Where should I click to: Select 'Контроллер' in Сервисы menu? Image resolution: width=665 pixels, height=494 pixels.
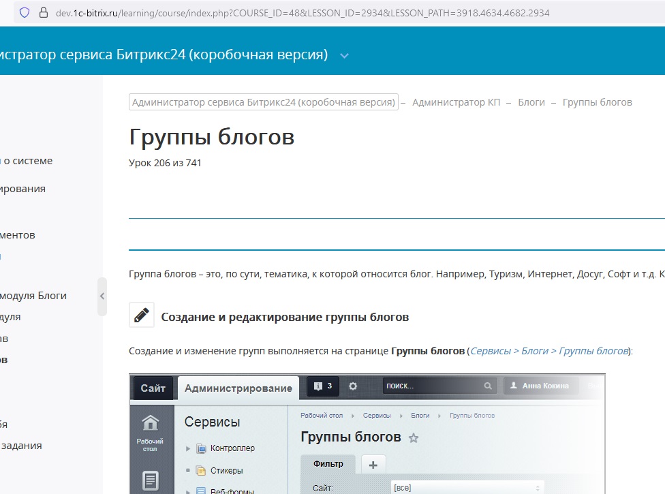click(x=232, y=448)
